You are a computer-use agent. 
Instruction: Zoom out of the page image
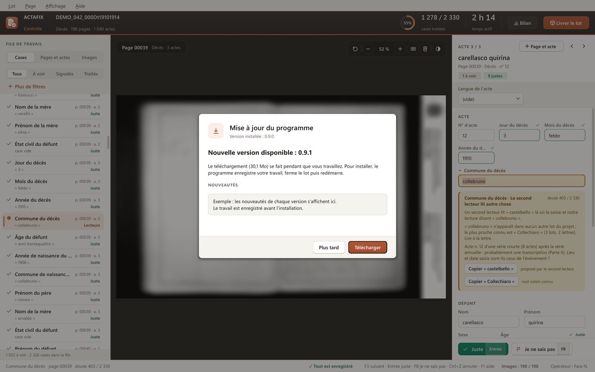coord(368,49)
